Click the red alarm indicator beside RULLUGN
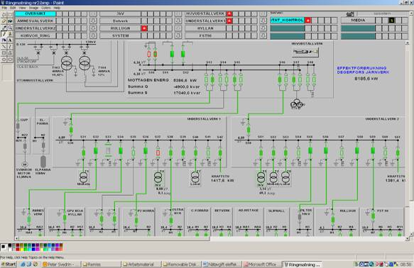The height and width of the screenshot is (268, 414). coord(144,28)
